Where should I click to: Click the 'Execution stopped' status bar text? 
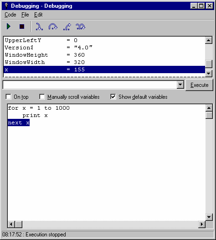click(46, 235)
